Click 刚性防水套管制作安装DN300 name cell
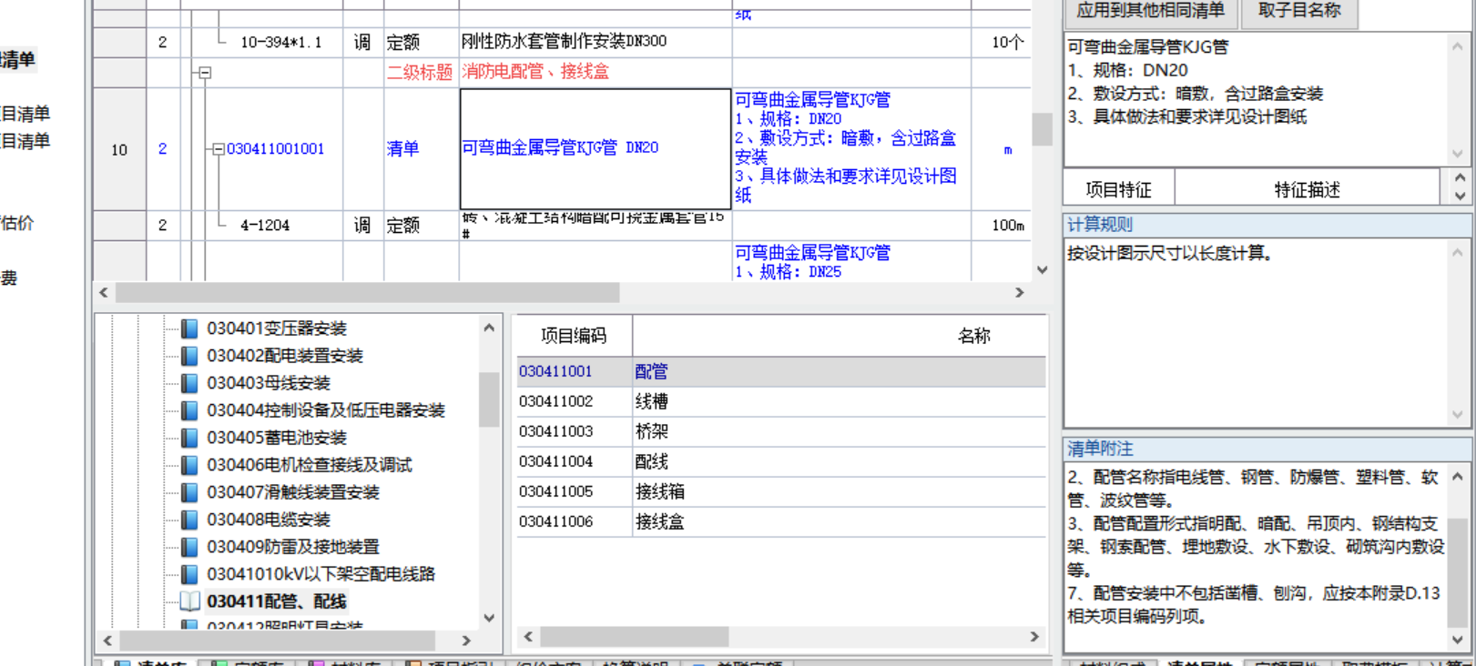1476x666 pixels. click(595, 42)
